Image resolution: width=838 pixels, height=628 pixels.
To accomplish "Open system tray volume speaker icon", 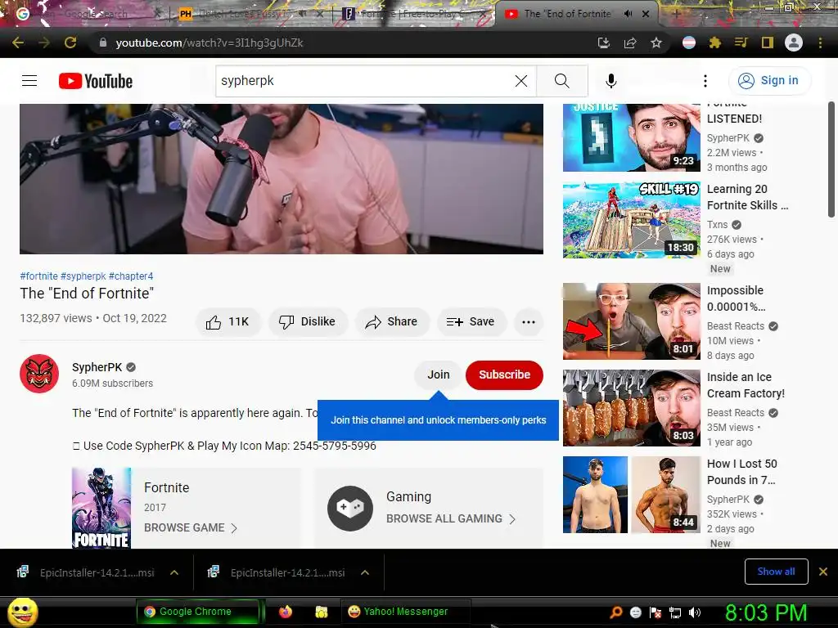I will [696, 612].
